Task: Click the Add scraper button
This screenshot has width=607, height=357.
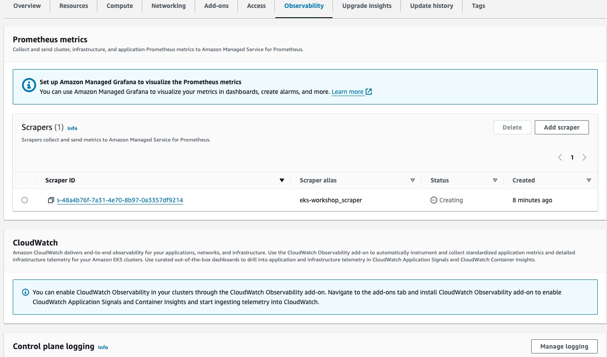Action: coord(562,127)
